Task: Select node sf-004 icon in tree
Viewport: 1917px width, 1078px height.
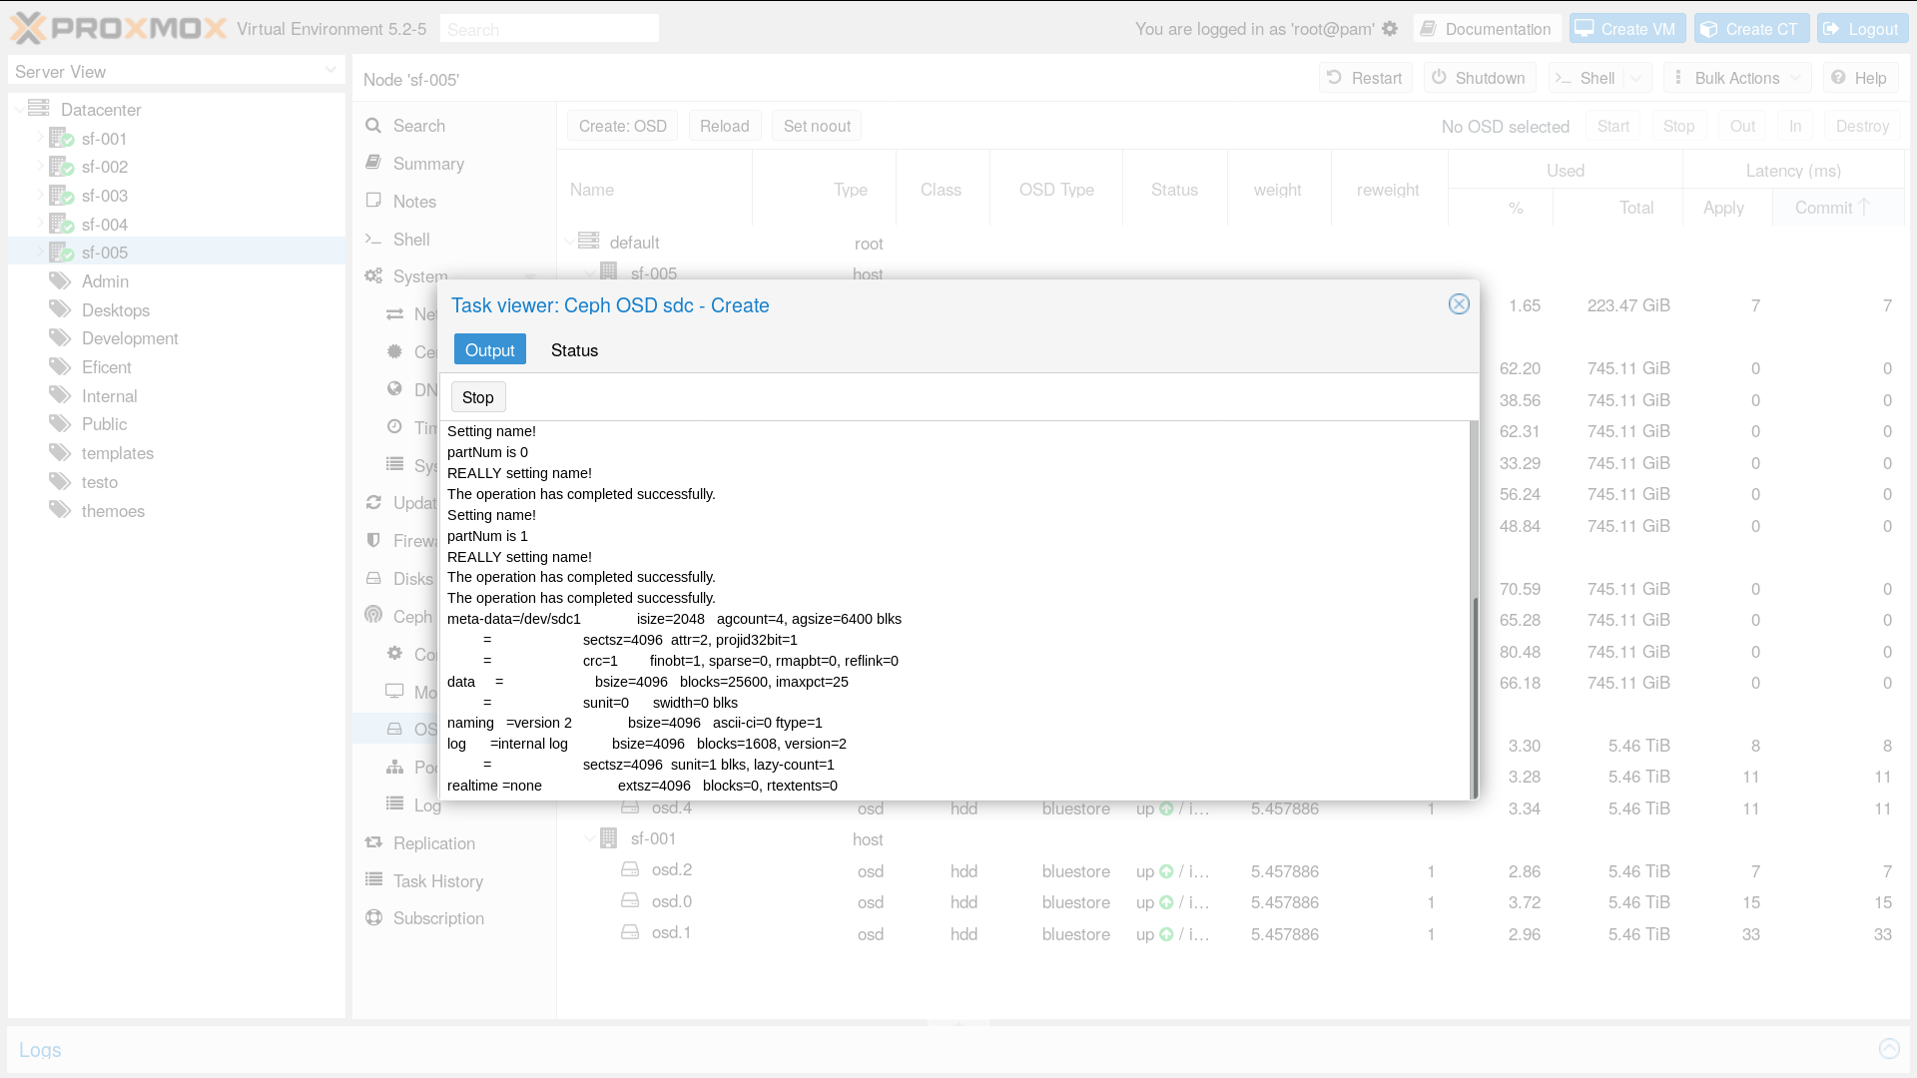Action: click(62, 224)
